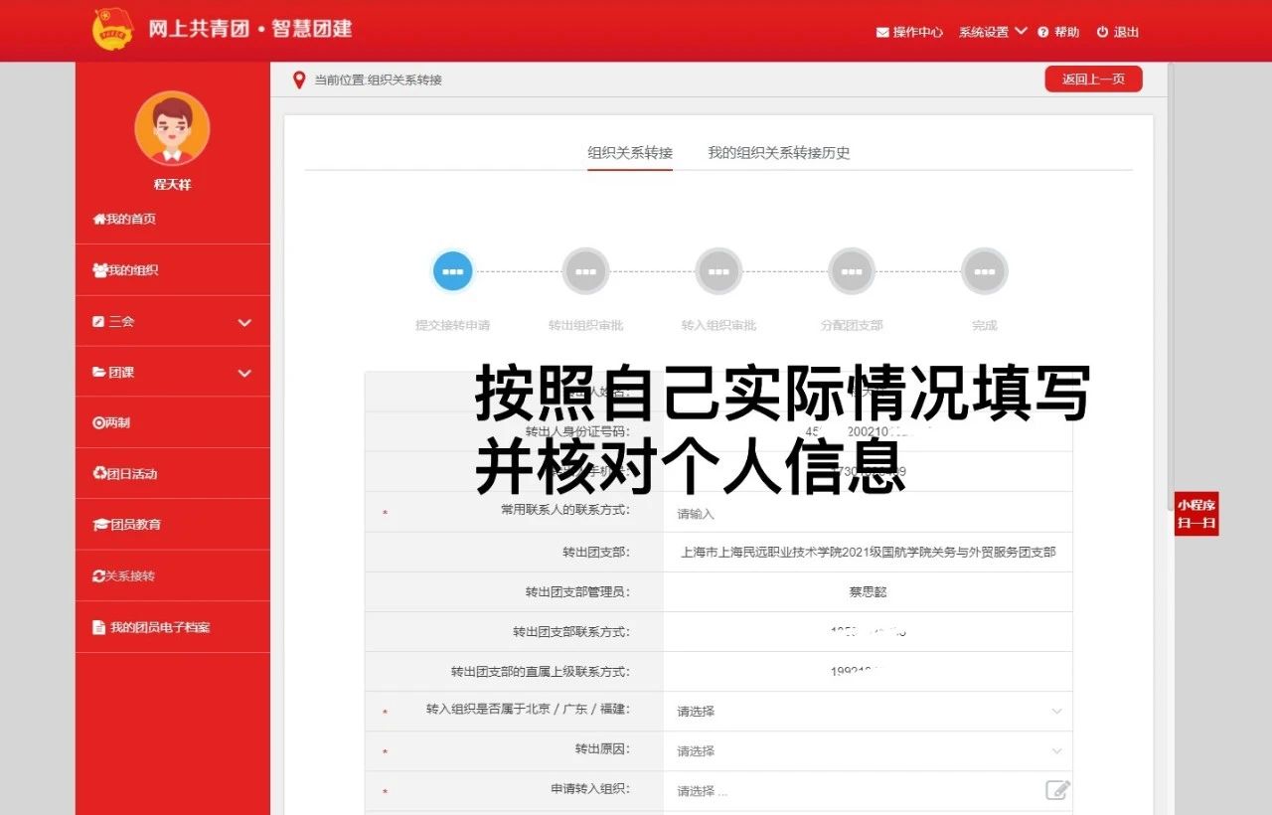The height and width of the screenshot is (815, 1272).
Task: Expand the 三会 sidebar menu
Action: [172, 322]
